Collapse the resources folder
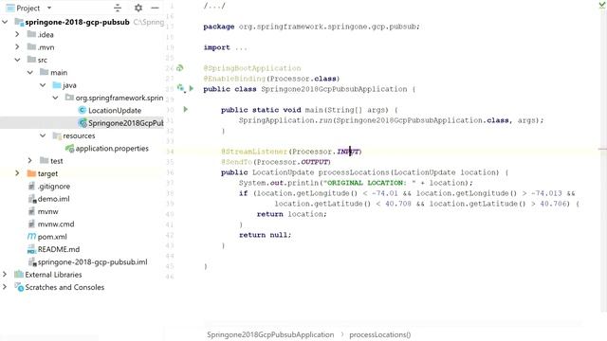This screenshot has width=607, height=341. (x=43, y=135)
